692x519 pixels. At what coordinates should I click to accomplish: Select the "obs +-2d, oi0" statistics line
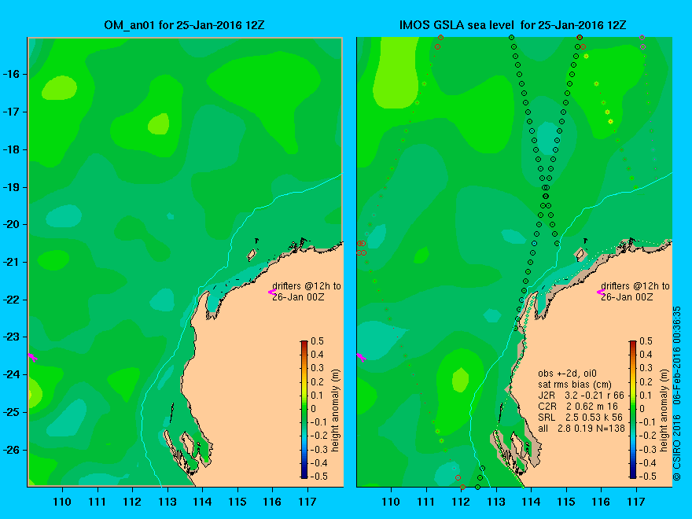point(568,374)
